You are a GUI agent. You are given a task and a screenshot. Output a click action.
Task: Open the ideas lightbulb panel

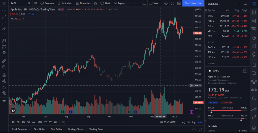pyautogui.click(x=254, y=54)
